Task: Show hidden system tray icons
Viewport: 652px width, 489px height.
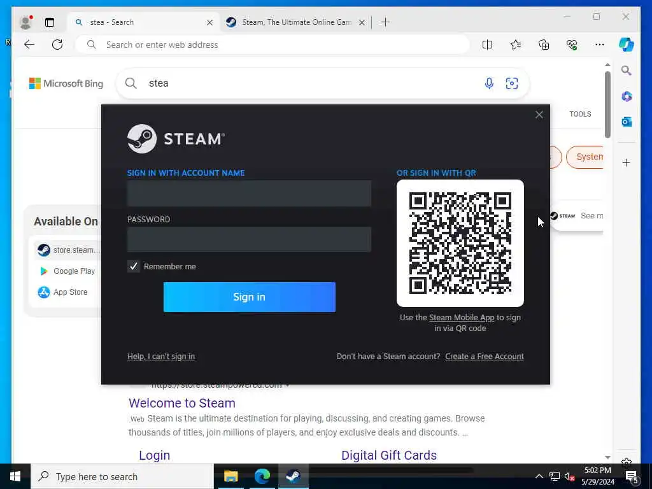Action: pos(539,476)
